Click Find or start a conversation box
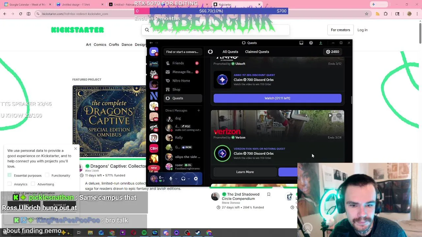 coord(182,52)
